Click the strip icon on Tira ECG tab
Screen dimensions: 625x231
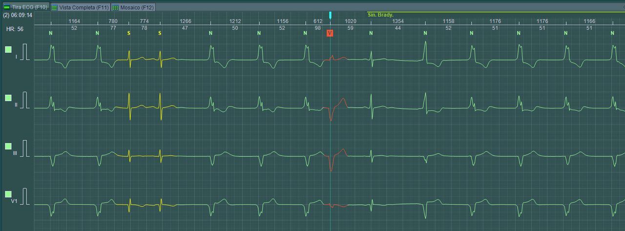tap(7, 8)
